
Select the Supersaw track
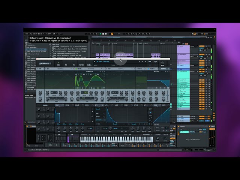click(183, 91)
